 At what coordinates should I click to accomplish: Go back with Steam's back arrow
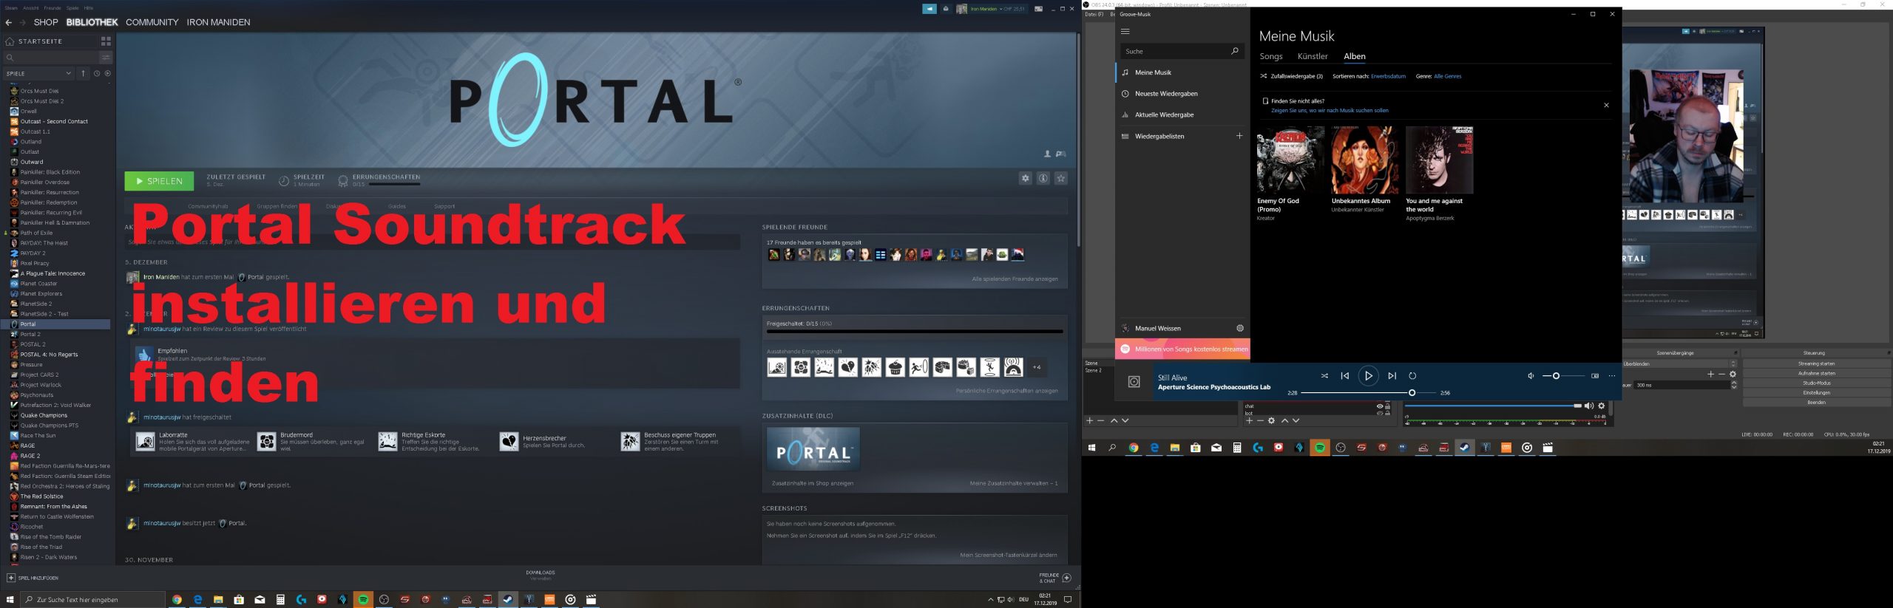(x=9, y=22)
